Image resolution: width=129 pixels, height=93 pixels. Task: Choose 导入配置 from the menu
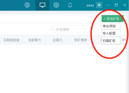[111, 33]
